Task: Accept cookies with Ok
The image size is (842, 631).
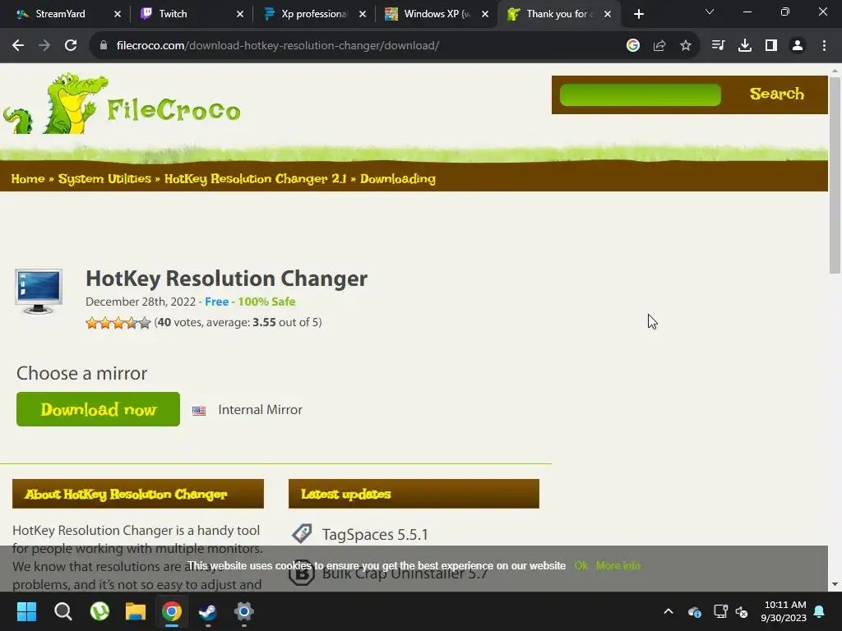Action: click(581, 565)
